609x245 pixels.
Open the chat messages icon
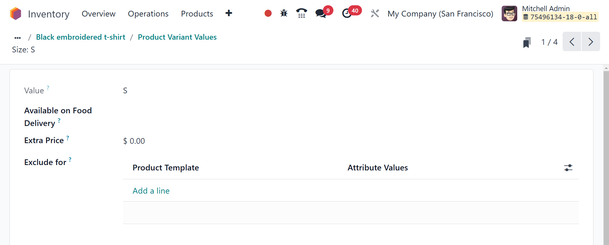[321, 13]
